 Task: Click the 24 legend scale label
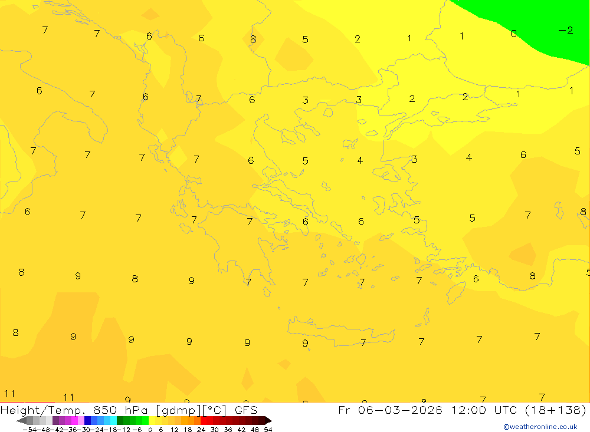201,430
